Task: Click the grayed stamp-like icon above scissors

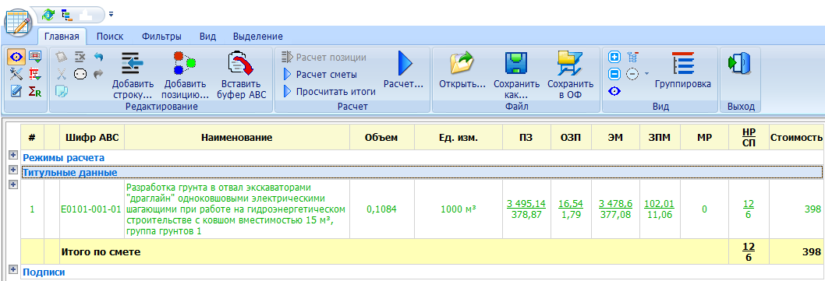Action: point(62,57)
